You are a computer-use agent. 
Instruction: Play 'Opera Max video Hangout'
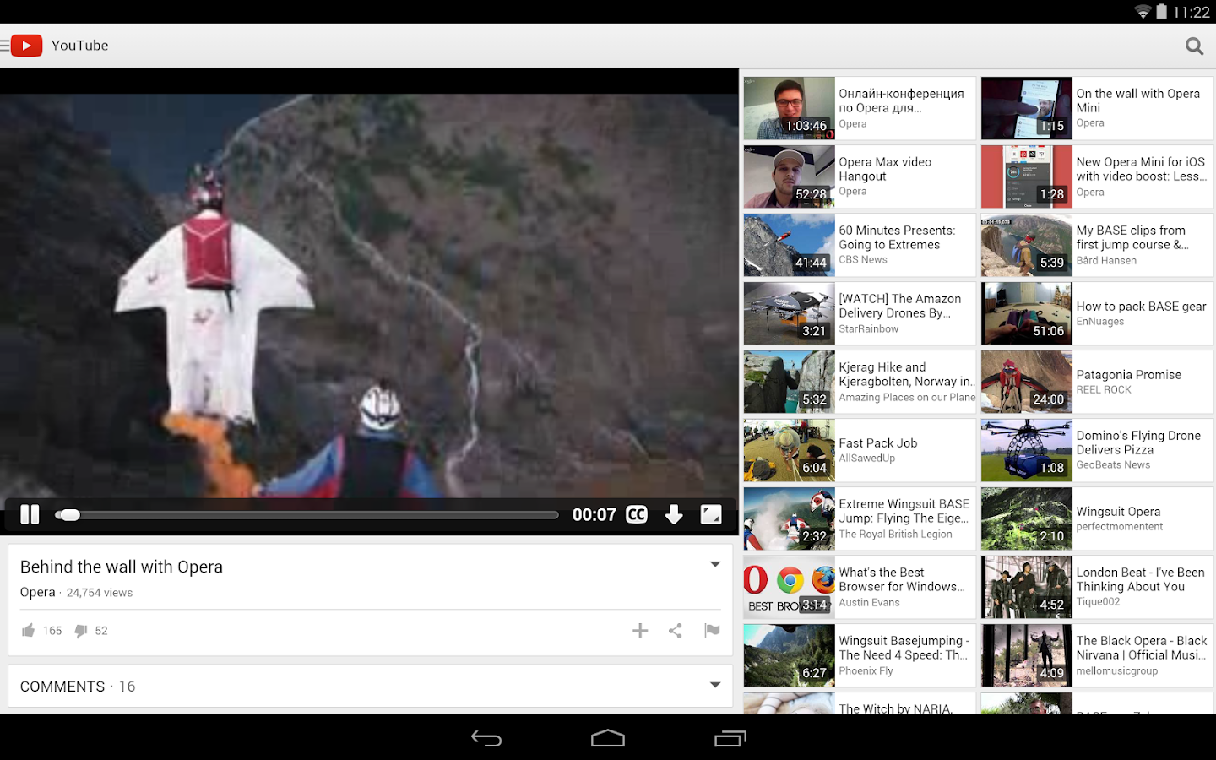pyautogui.click(x=860, y=176)
